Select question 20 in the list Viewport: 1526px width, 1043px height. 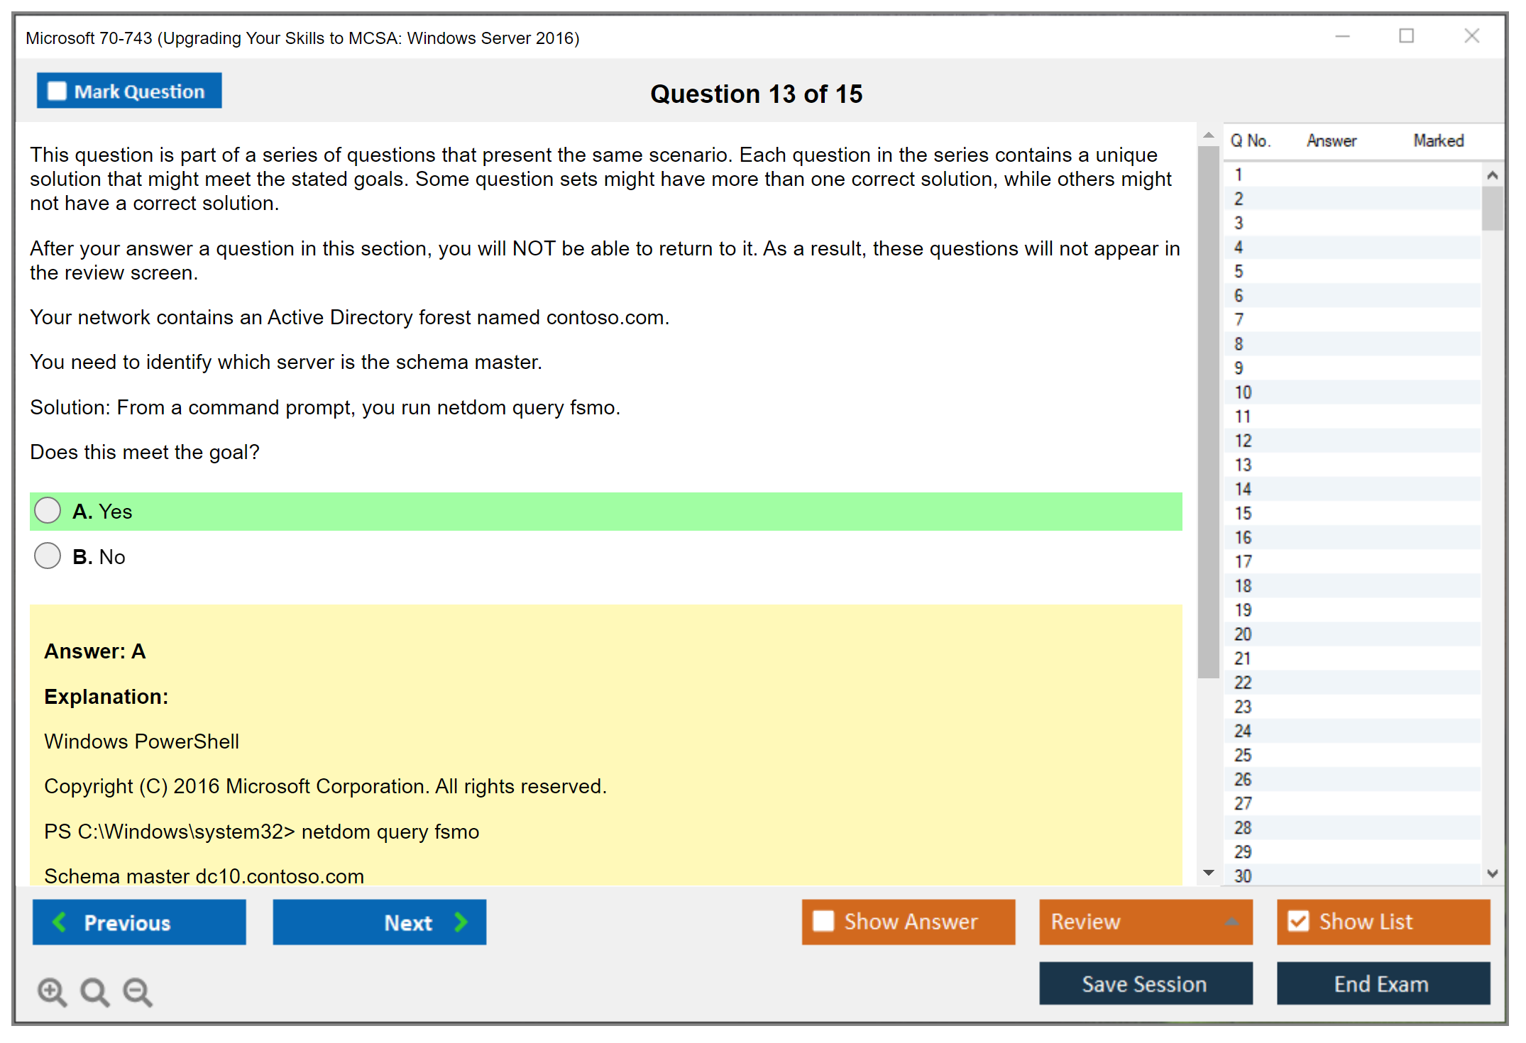point(1243,634)
